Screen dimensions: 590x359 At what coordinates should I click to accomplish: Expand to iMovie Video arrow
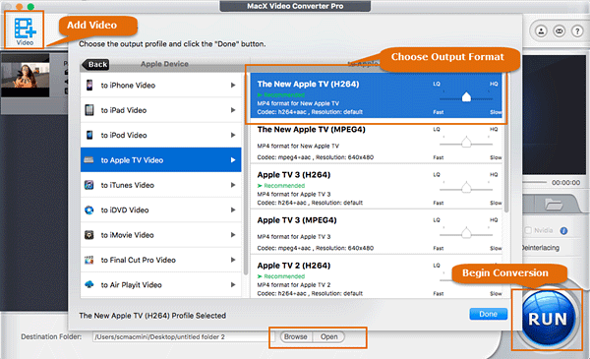(x=233, y=235)
